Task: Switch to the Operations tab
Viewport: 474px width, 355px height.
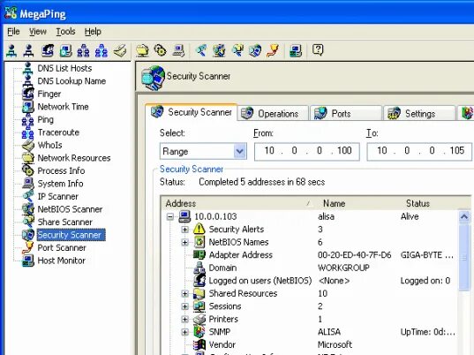Action: 274,113
